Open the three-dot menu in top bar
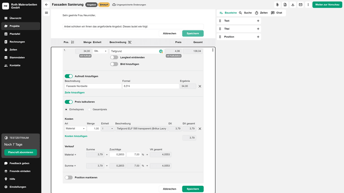344x193 pixels. tap(301, 4)
